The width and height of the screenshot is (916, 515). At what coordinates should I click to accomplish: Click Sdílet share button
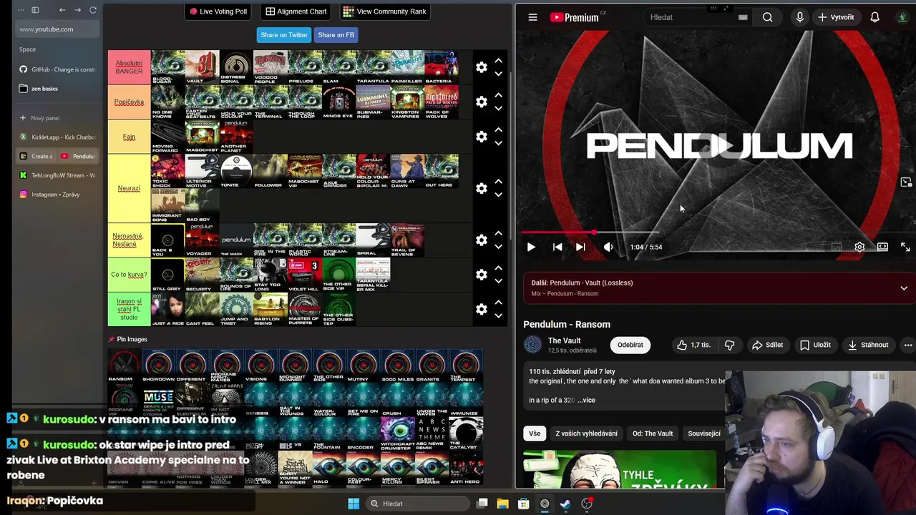(767, 345)
